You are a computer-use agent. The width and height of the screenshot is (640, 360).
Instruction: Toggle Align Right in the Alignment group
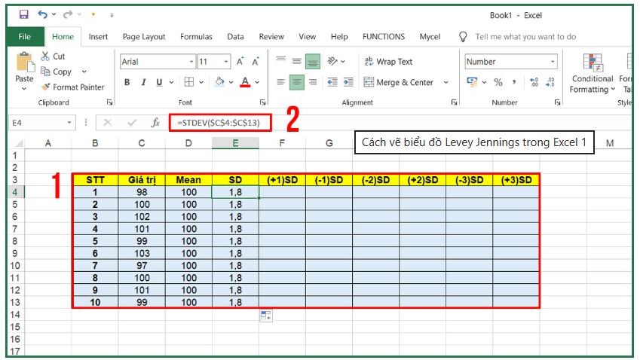tap(313, 82)
